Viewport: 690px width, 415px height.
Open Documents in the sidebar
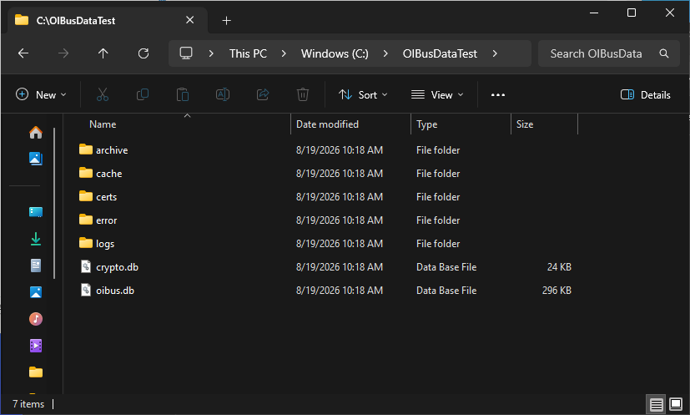click(x=36, y=266)
